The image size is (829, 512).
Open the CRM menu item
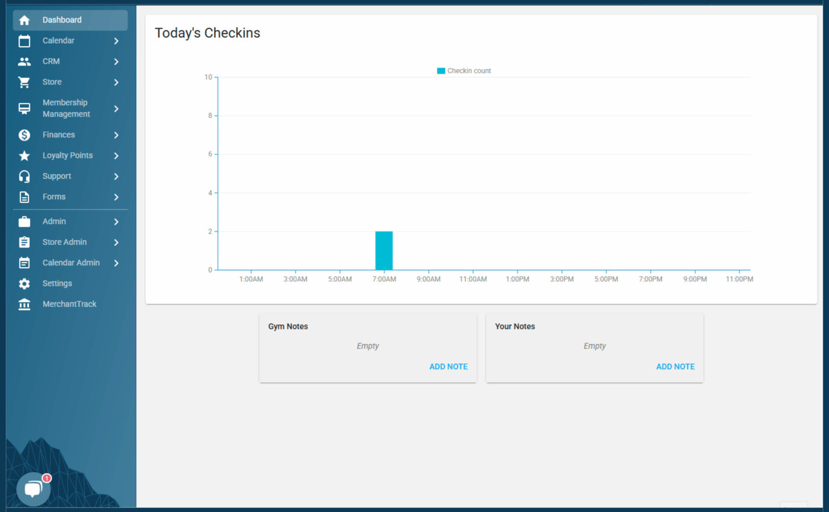tap(70, 61)
